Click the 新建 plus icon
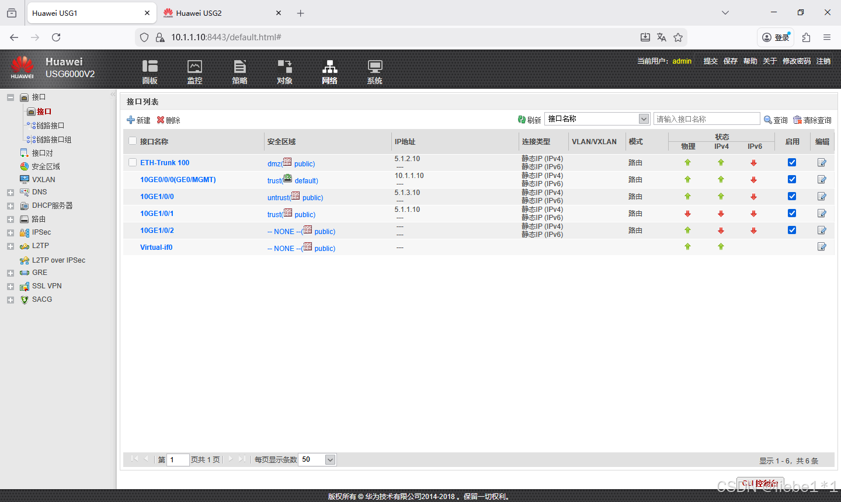 [x=131, y=120]
